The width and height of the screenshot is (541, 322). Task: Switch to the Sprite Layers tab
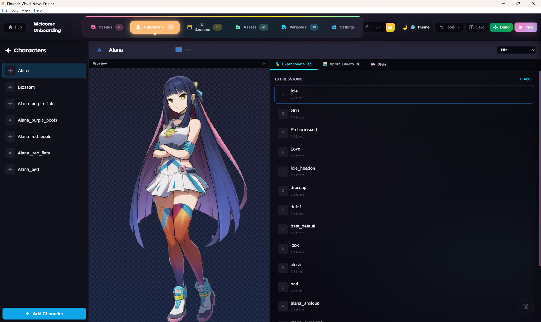(x=341, y=64)
